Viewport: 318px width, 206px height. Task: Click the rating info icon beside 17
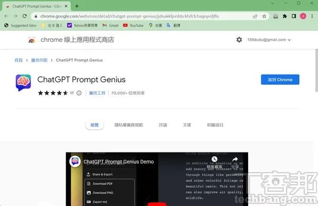(79, 93)
